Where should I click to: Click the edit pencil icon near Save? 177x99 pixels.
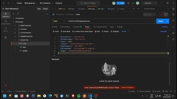click(161, 14)
